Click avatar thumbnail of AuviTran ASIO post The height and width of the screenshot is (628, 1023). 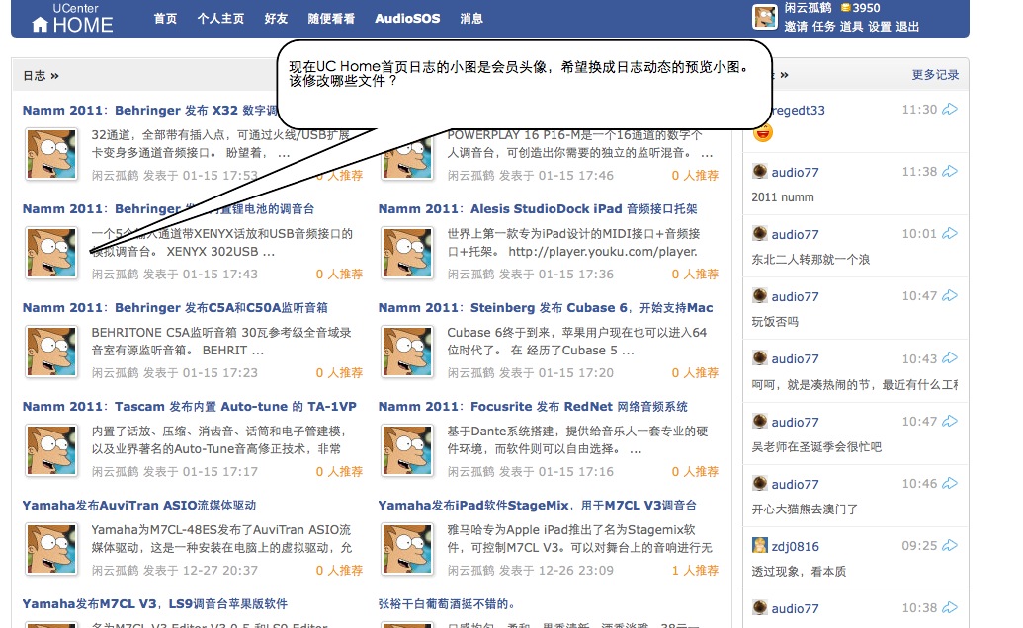[51, 549]
